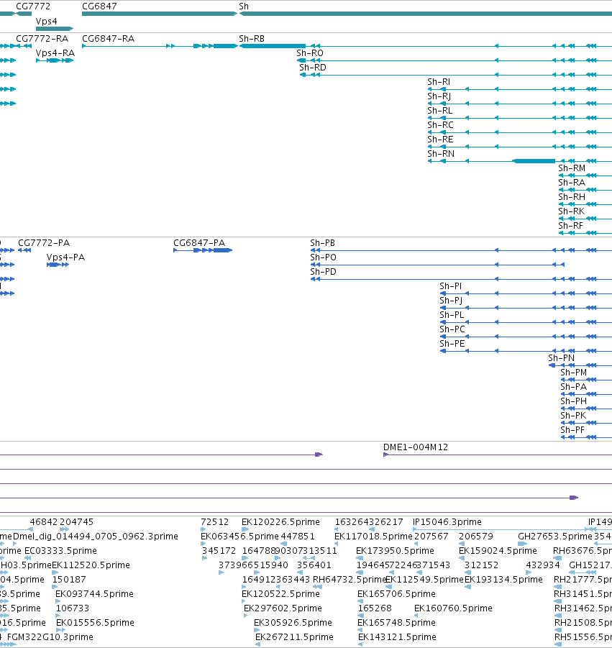Viewport: 612px width, 648px height.
Task: Select protein Sh-PC
Action: (x=452, y=329)
